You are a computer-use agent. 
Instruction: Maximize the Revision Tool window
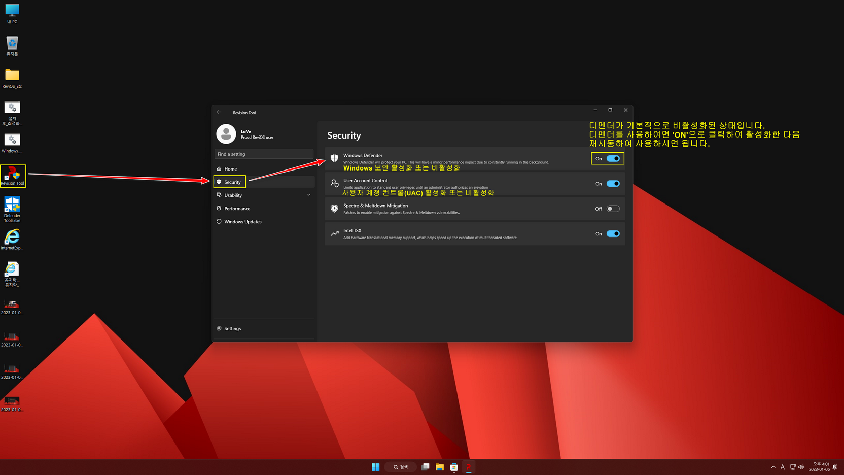pyautogui.click(x=610, y=110)
